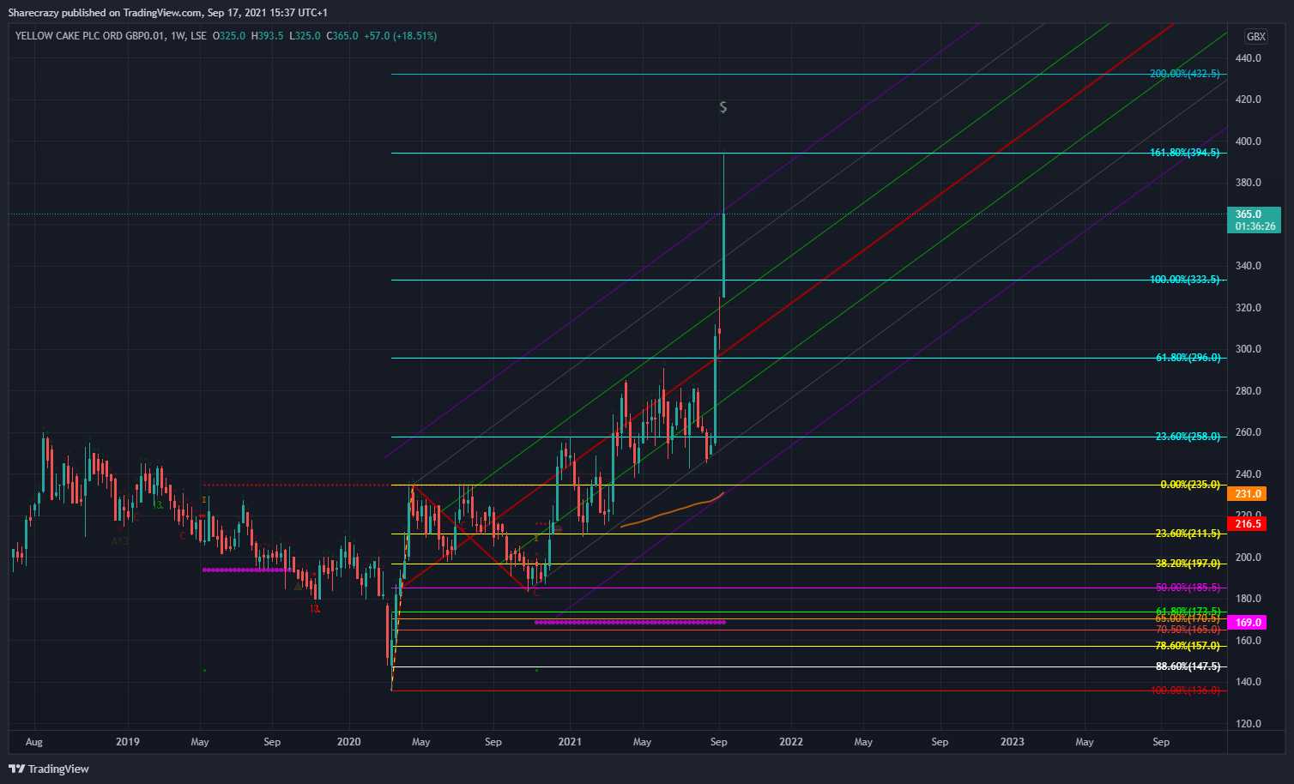The width and height of the screenshot is (1294, 784).
Task: Click 340.0 on the price axis
Action: 1248,266
